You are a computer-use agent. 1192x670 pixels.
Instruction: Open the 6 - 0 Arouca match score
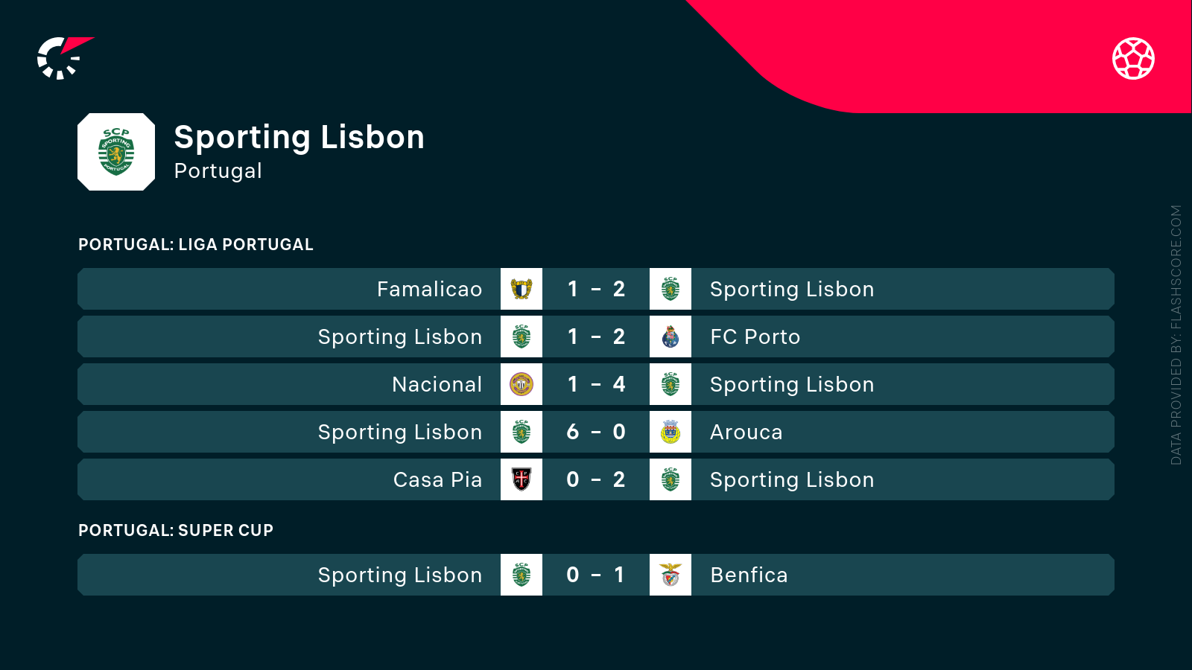pyautogui.click(x=596, y=432)
